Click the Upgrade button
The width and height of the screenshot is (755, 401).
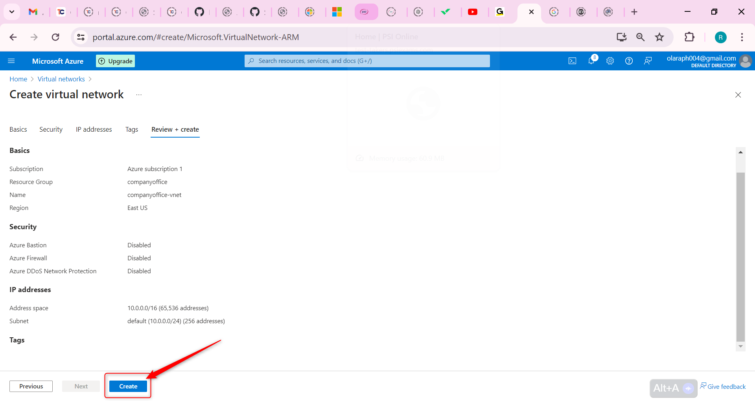tap(115, 61)
